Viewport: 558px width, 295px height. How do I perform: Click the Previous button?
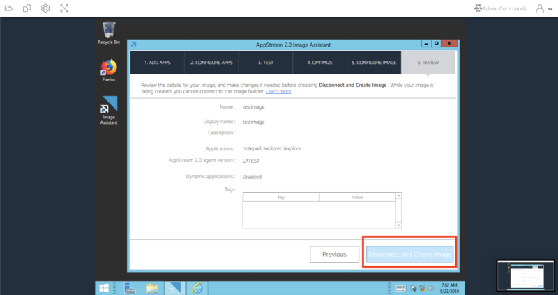[x=334, y=254]
